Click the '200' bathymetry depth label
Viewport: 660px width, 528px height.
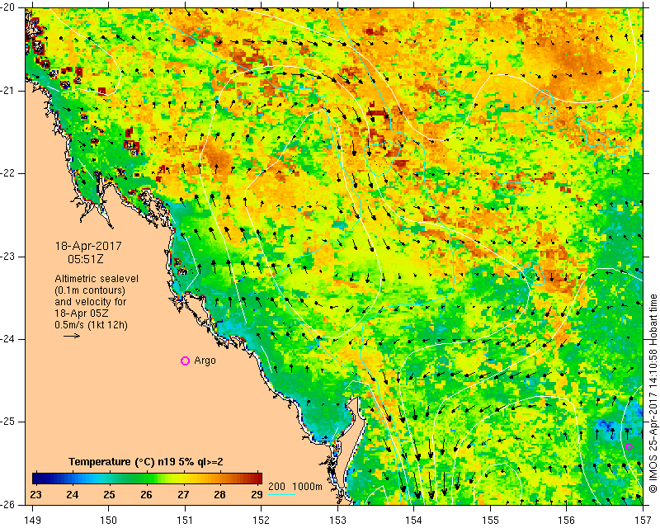click(x=276, y=487)
